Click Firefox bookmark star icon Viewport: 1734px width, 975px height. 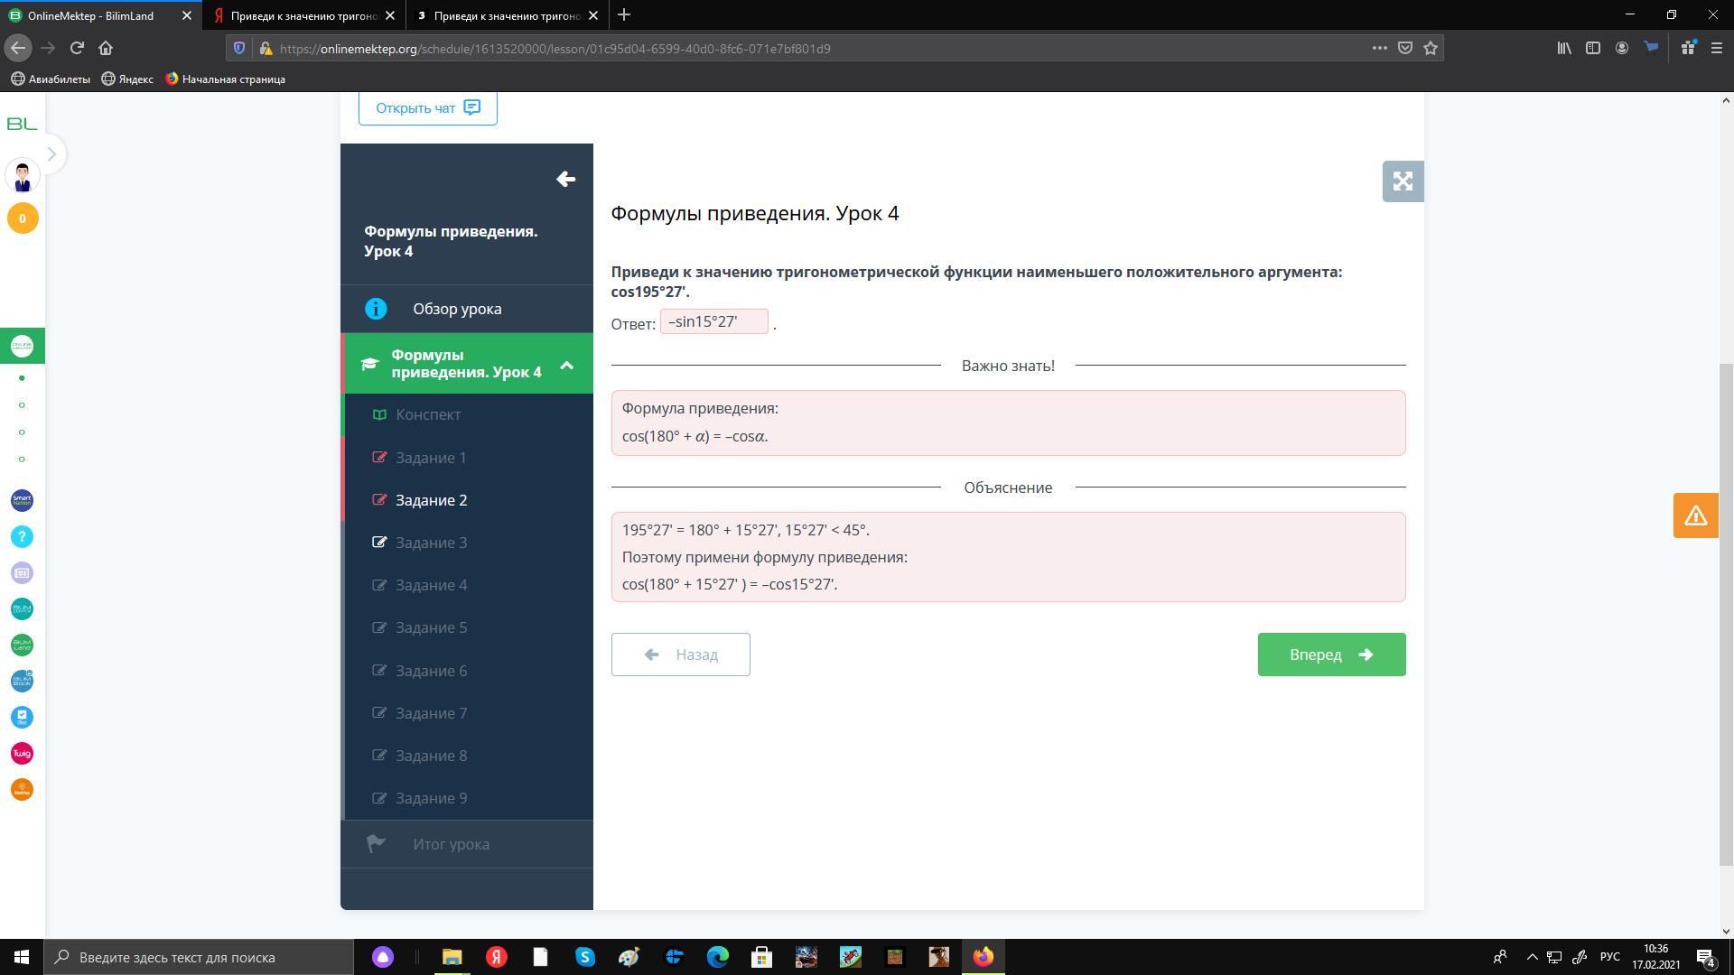click(x=1430, y=48)
